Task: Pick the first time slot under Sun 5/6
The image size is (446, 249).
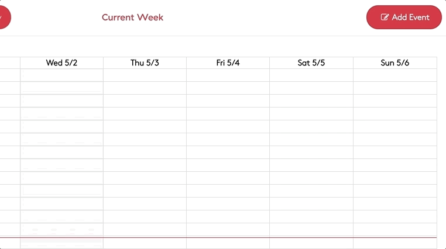Action: pyautogui.click(x=395, y=75)
